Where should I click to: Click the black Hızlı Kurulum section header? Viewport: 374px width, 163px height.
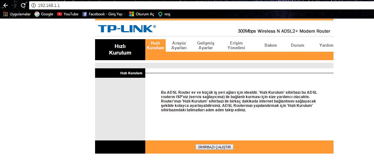120,73
